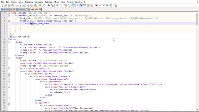
Task: Click the Playback macro icon
Action: 104,5
